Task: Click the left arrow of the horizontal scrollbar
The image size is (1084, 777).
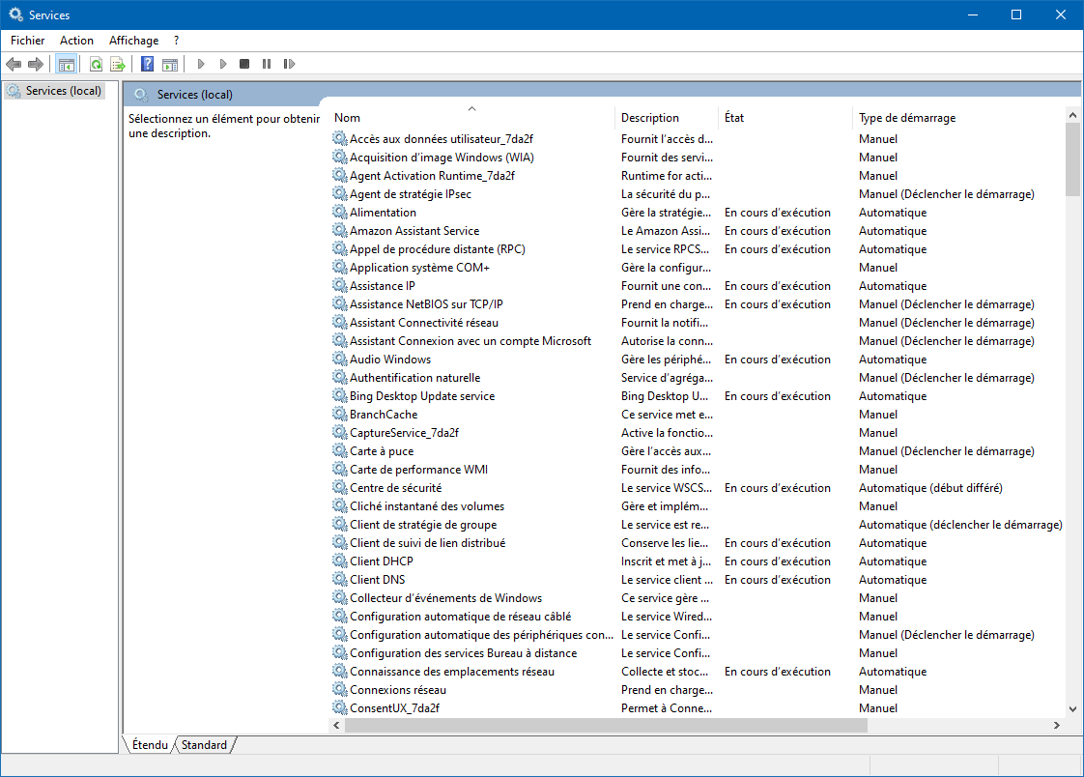Action: 336,725
